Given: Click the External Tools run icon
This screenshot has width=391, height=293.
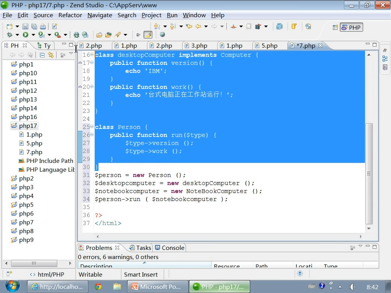Looking at the screenshot, I should (57, 35).
